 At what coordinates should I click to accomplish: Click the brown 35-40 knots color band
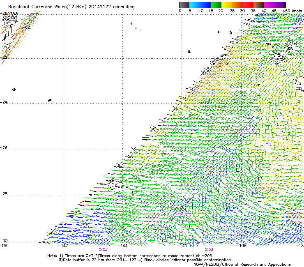(x=259, y=5)
